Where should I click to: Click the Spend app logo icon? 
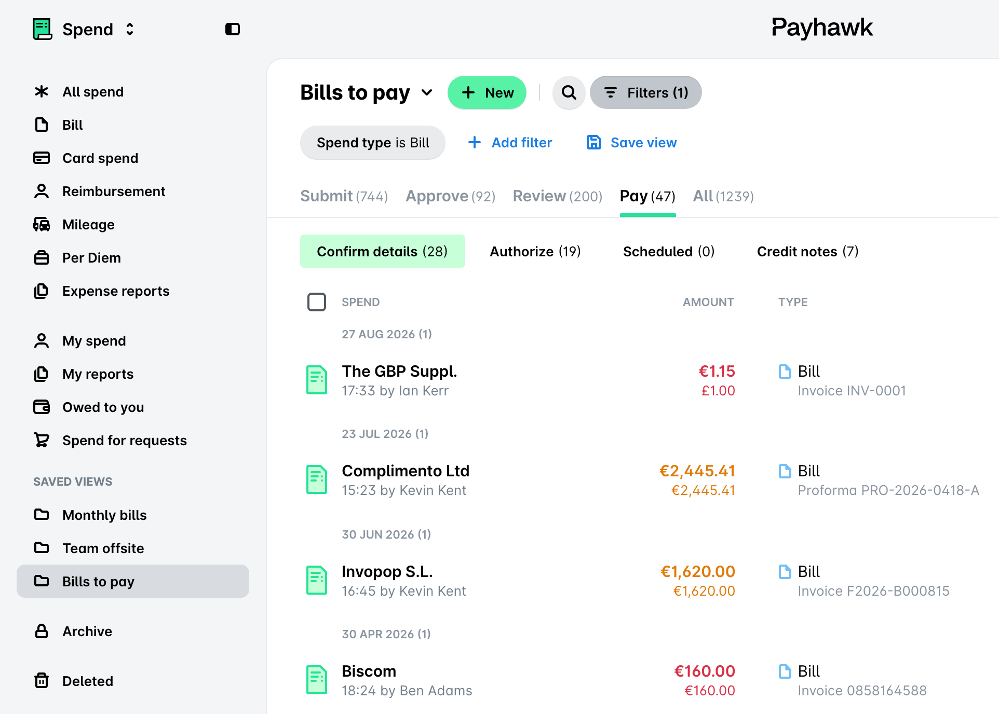(x=42, y=29)
